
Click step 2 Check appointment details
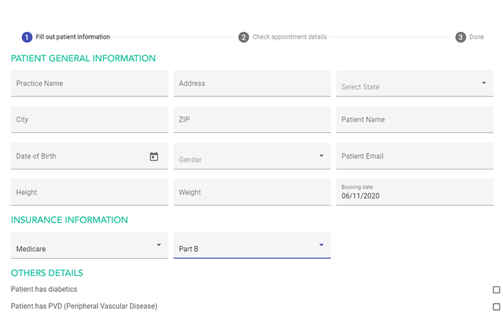[x=282, y=37]
